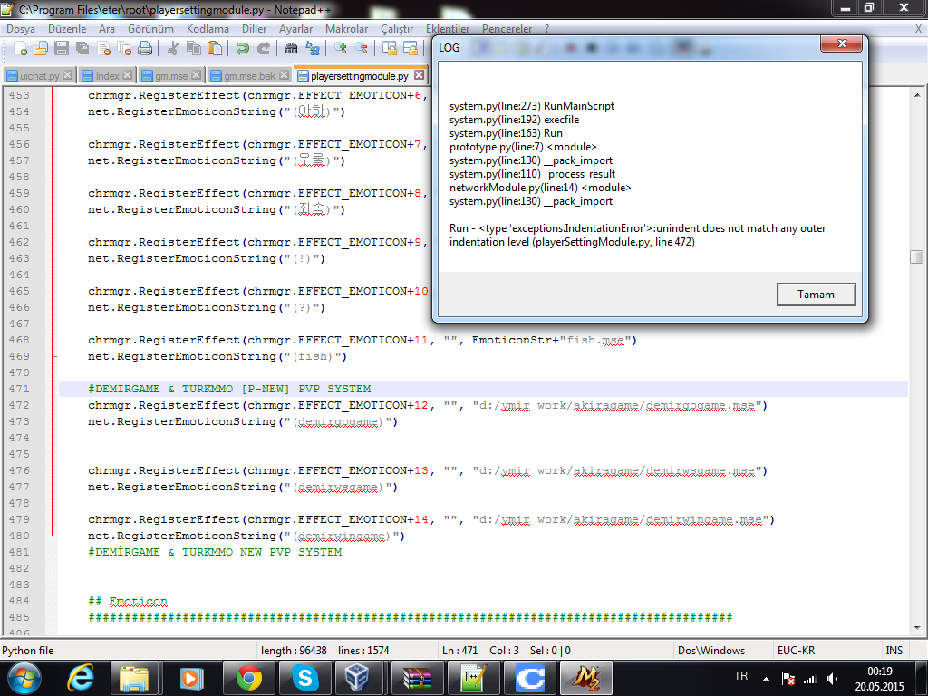Close the gm.mse.bak tab
928x696 pixels.
tap(284, 75)
